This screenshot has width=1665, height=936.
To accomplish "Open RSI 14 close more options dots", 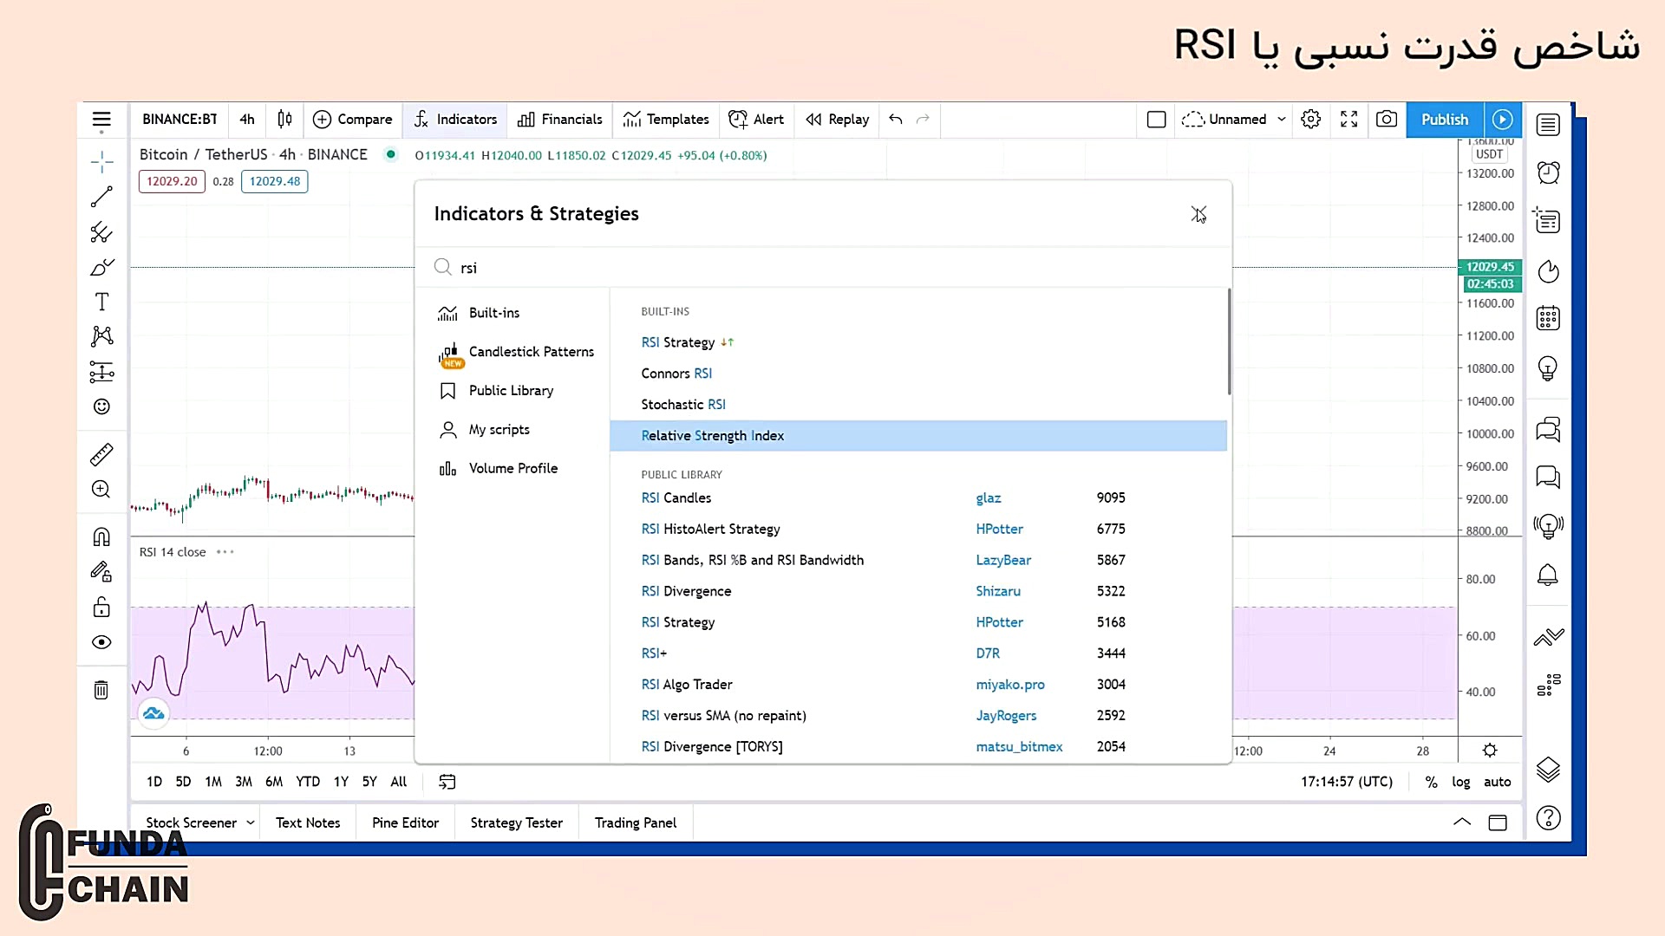I will point(225,552).
